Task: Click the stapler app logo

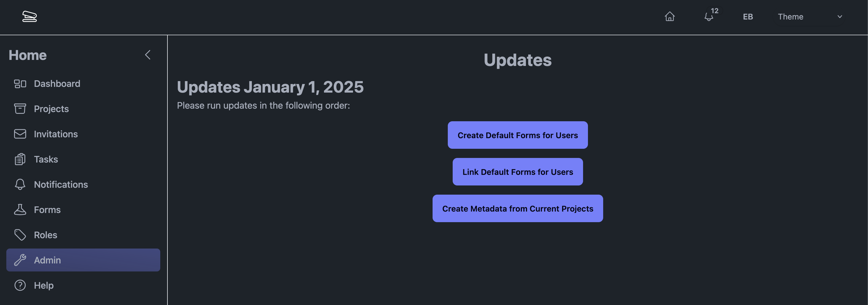Action: 29,16
